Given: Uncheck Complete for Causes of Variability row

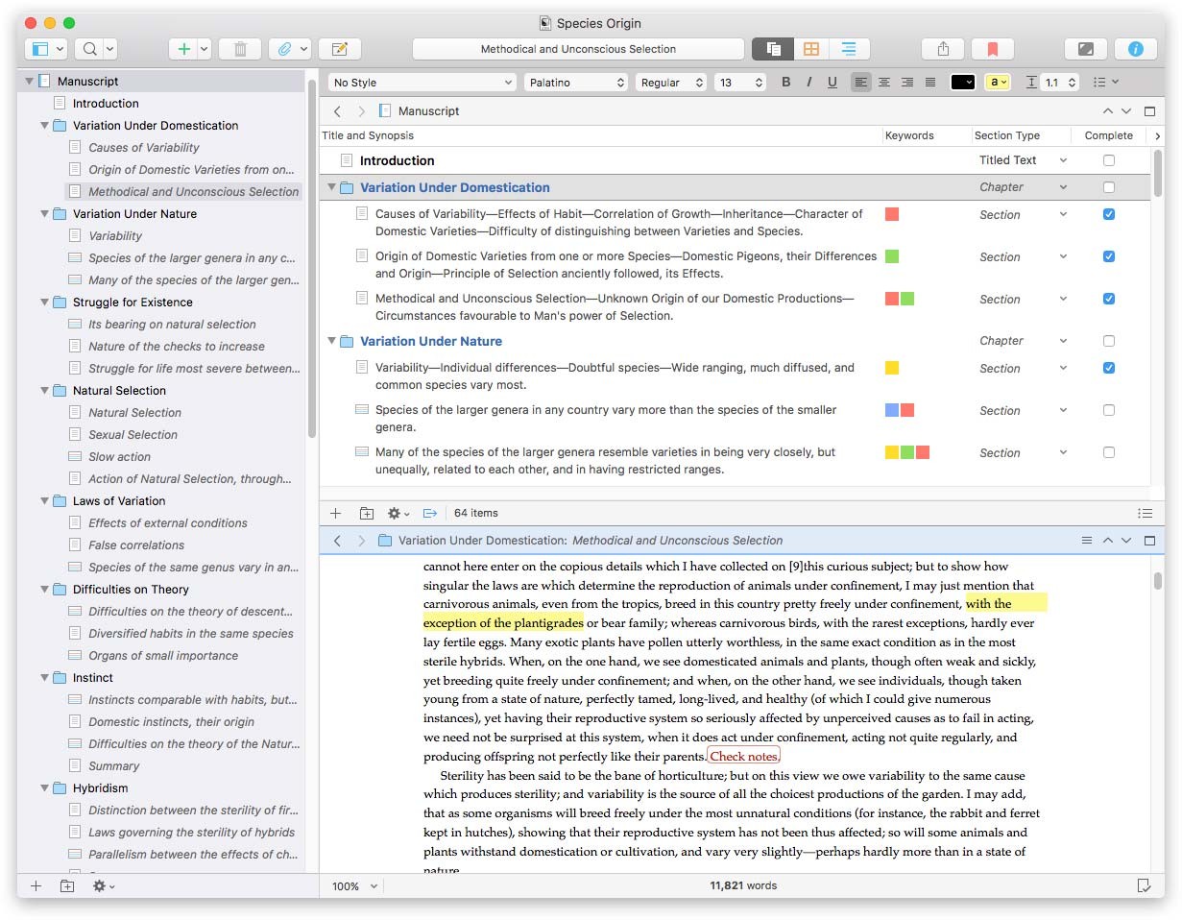Looking at the screenshot, I should [1109, 214].
